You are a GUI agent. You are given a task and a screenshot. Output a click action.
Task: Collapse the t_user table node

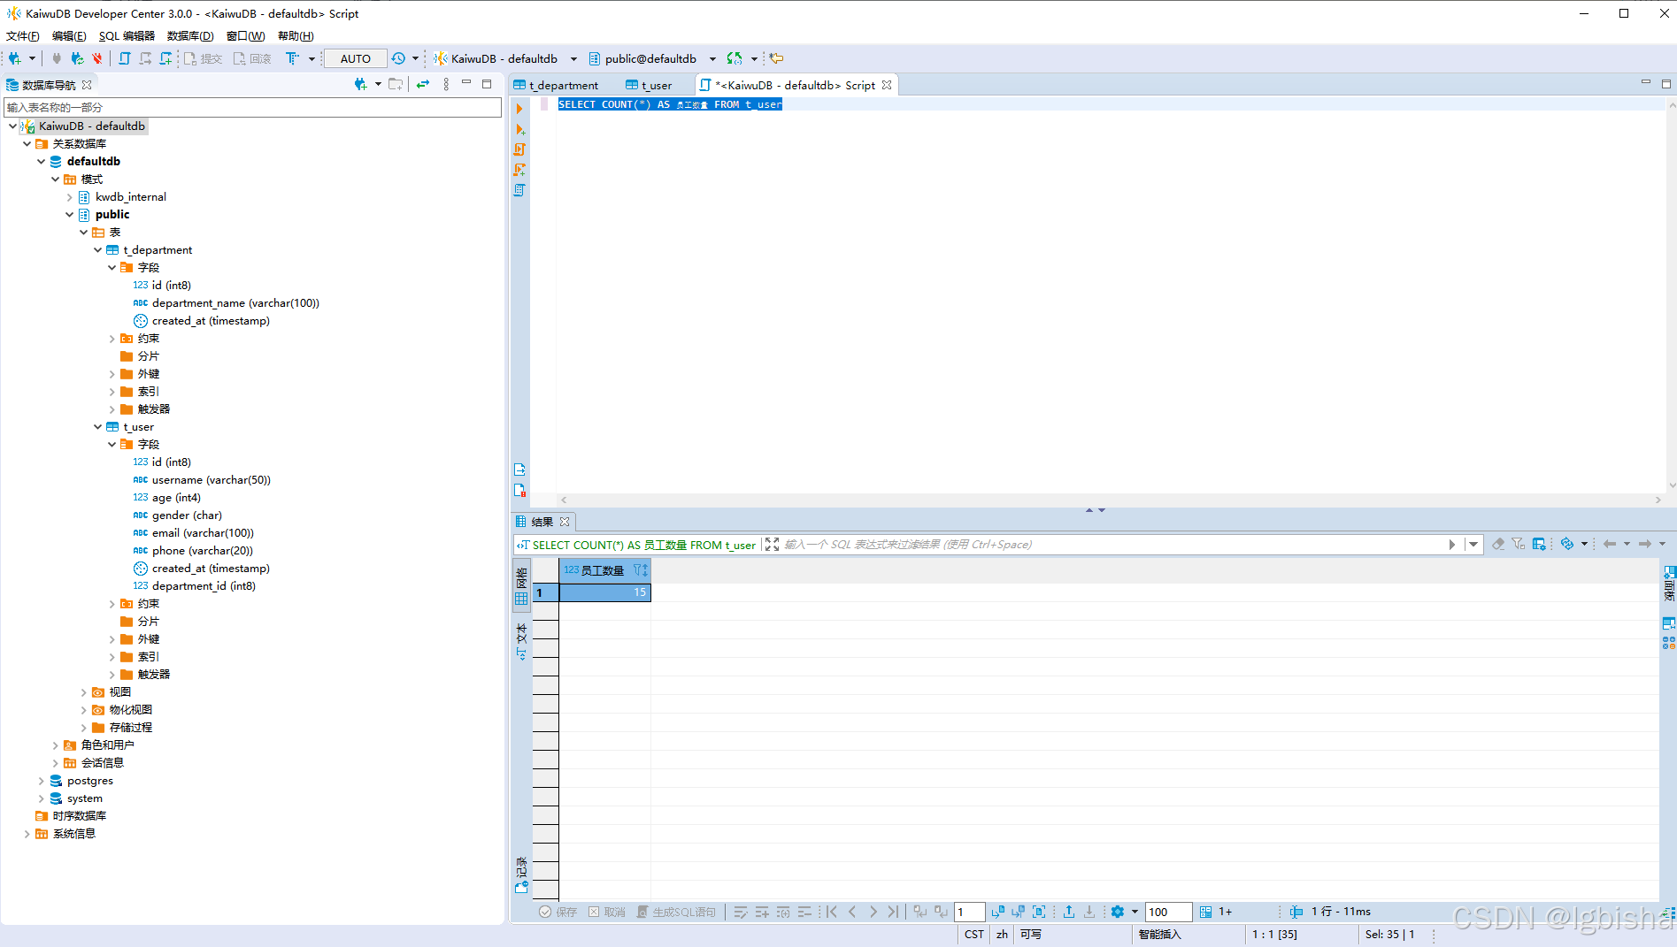click(98, 427)
